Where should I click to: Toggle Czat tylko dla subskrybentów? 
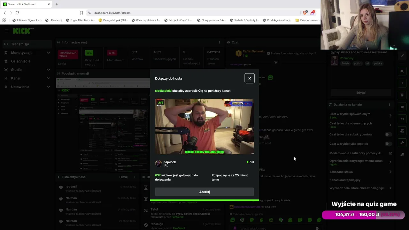click(388, 134)
